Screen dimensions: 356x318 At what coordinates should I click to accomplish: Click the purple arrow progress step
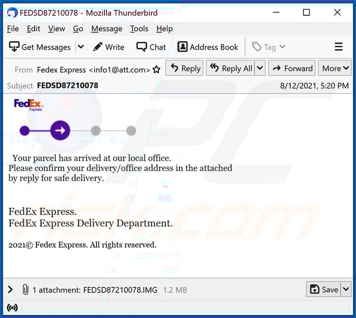tap(60, 130)
